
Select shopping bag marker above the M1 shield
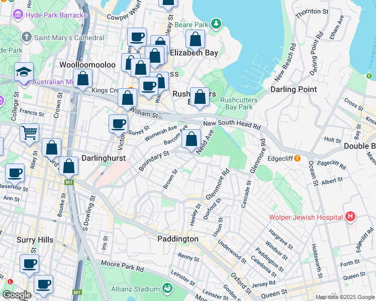pos(68,166)
